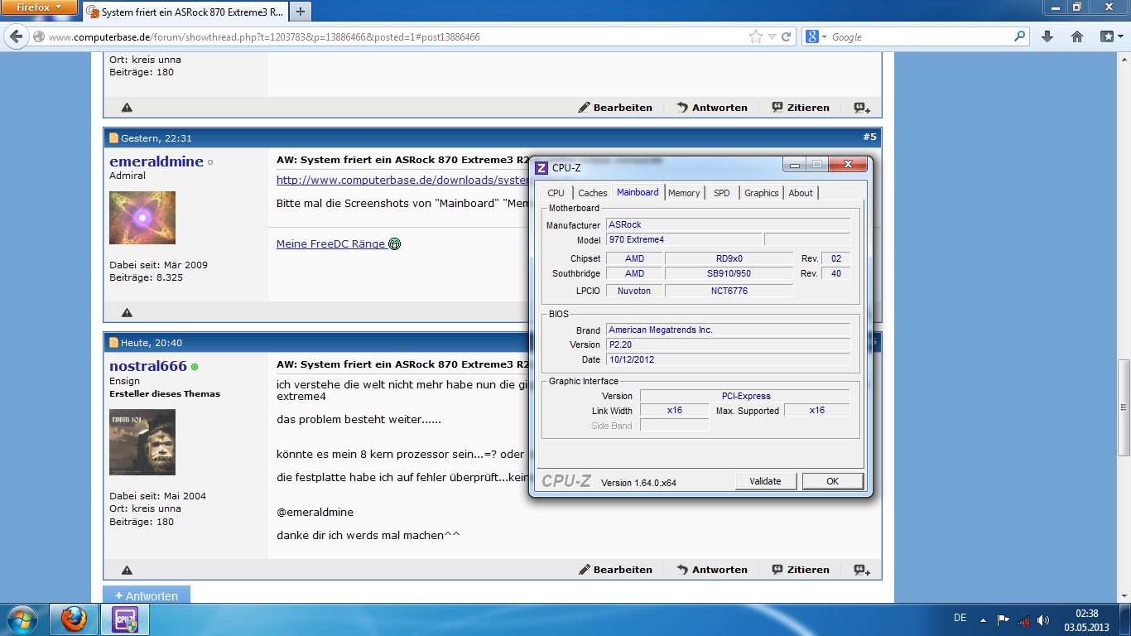Open the URL history dropdown arrow
The width and height of the screenshot is (1131, 636).
tap(772, 36)
